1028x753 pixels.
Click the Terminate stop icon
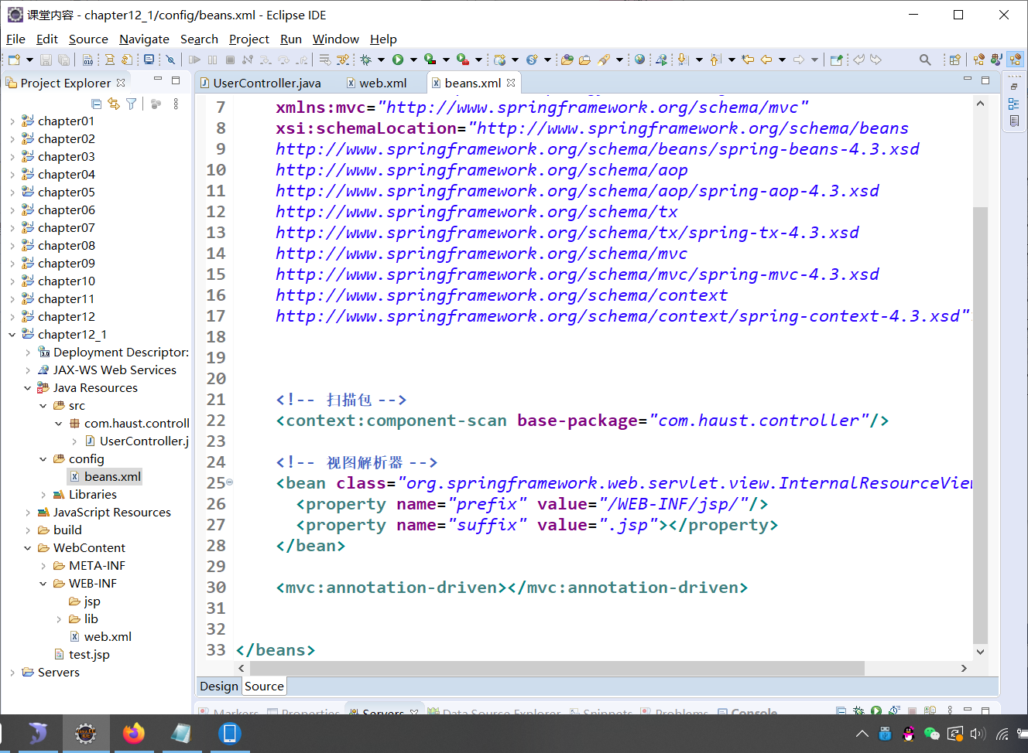pyautogui.click(x=230, y=60)
